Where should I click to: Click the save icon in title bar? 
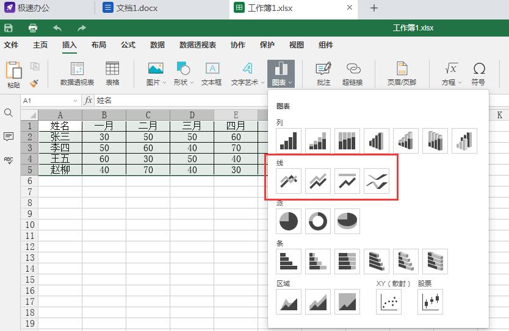pos(9,28)
